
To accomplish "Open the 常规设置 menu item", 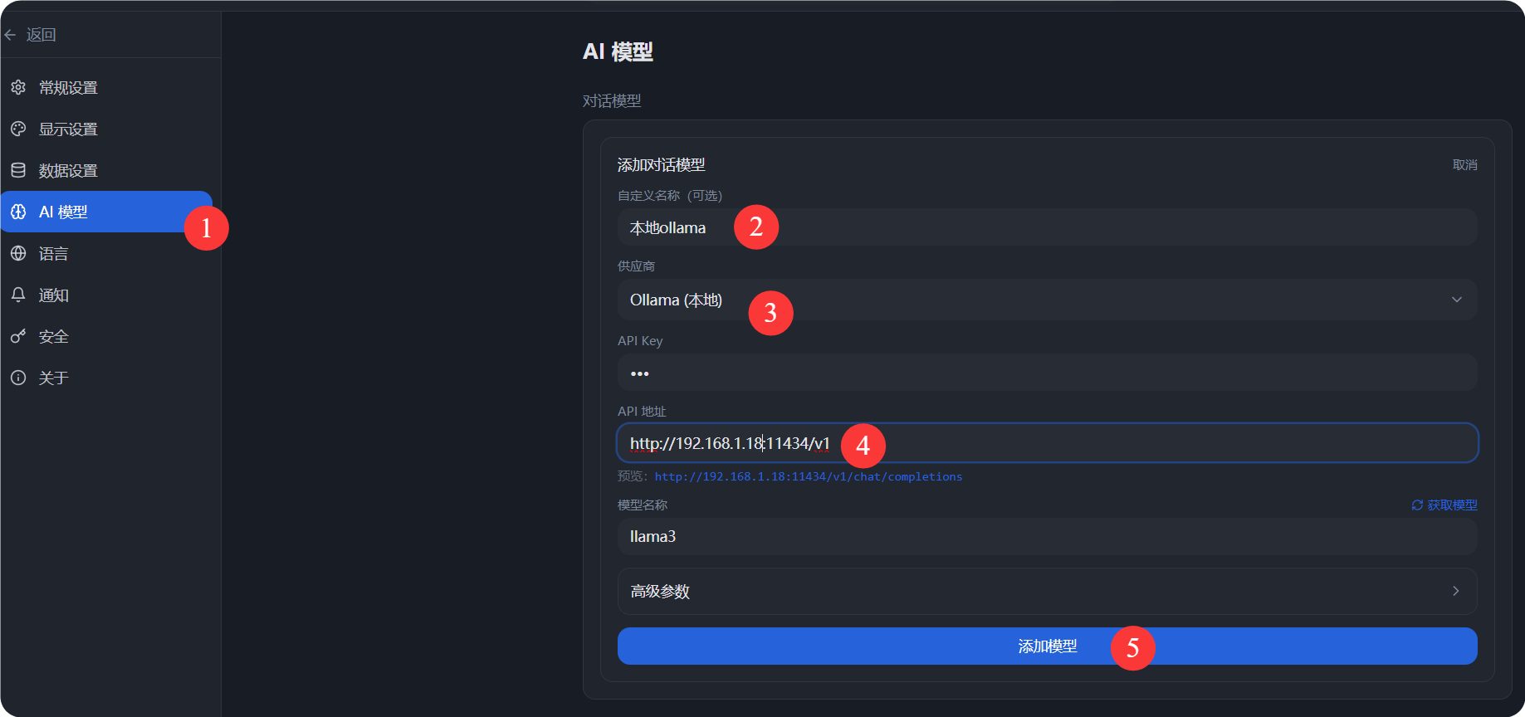I will click(x=106, y=87).
